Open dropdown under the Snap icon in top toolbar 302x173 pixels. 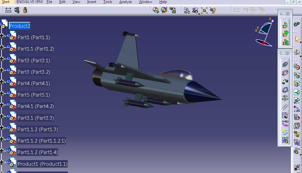pos(199,14)
